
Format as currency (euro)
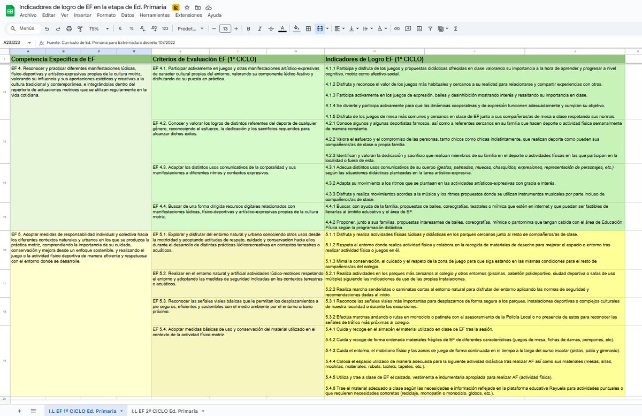point(121,28)
